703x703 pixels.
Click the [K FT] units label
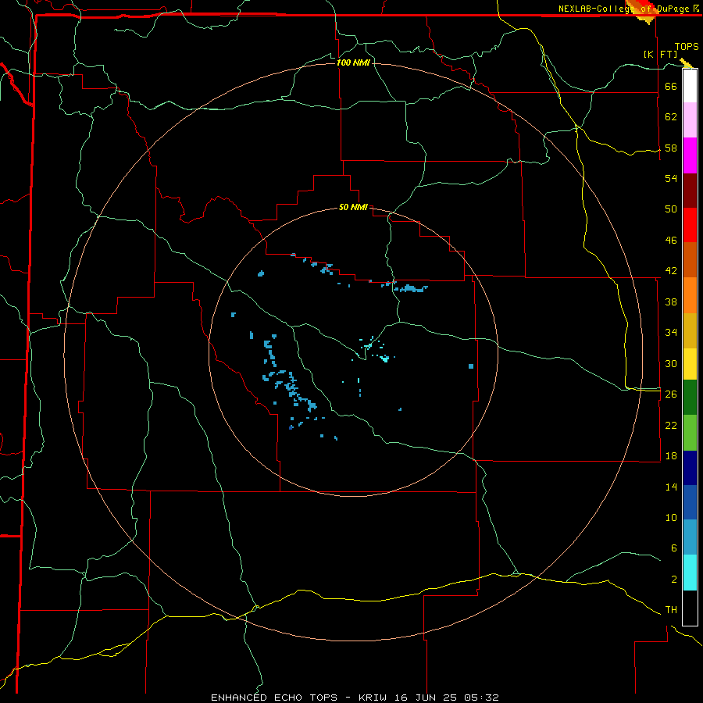[x=660, y=55]
